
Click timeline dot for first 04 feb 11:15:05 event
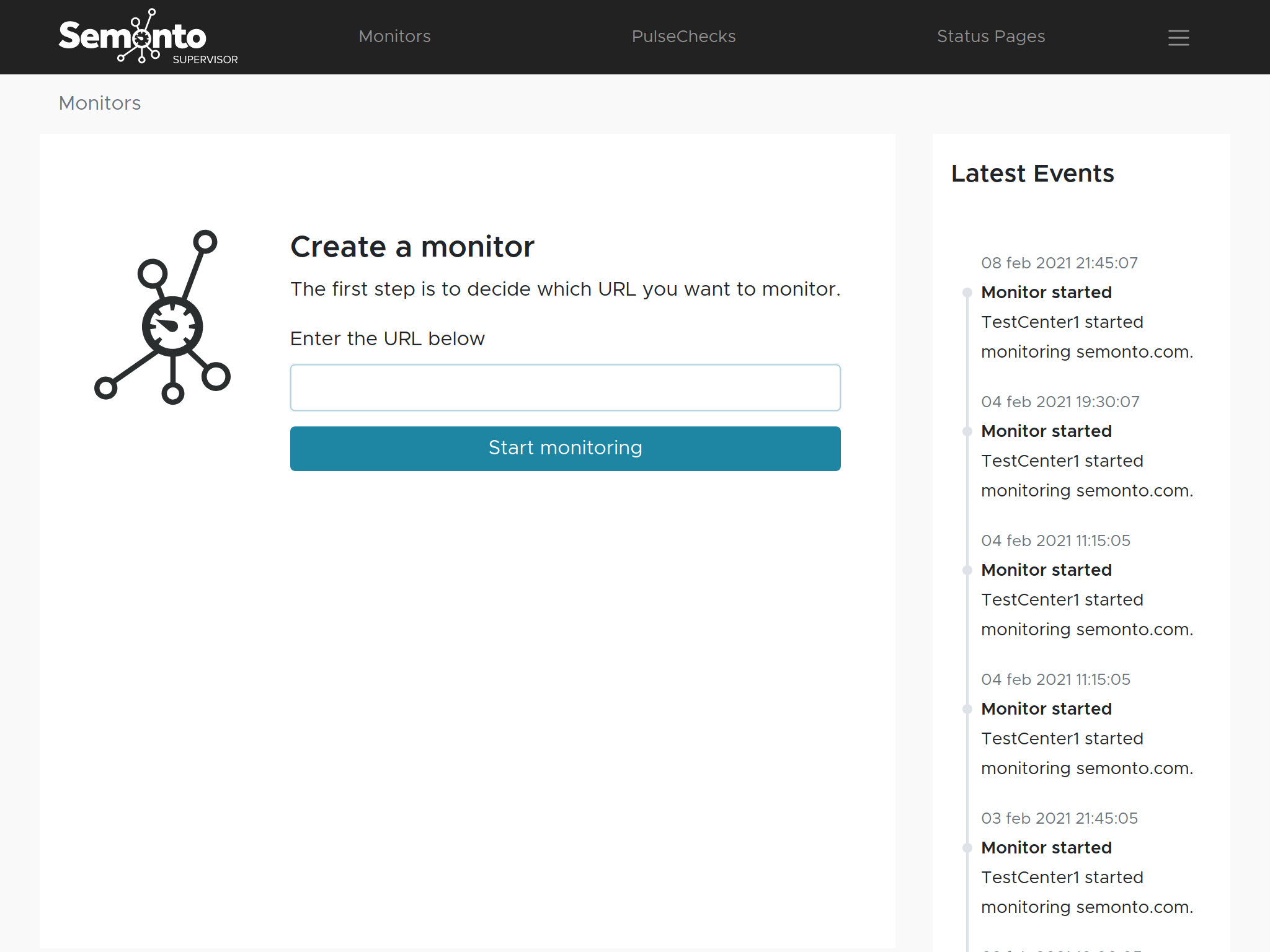click(967, 570)
